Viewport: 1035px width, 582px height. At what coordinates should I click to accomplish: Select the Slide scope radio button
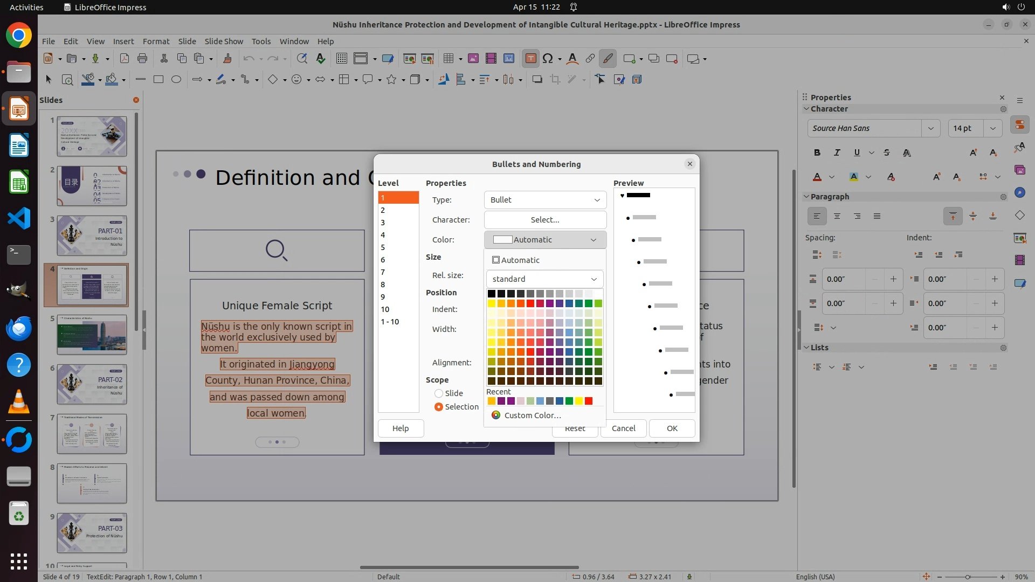[x=439, y=393]
